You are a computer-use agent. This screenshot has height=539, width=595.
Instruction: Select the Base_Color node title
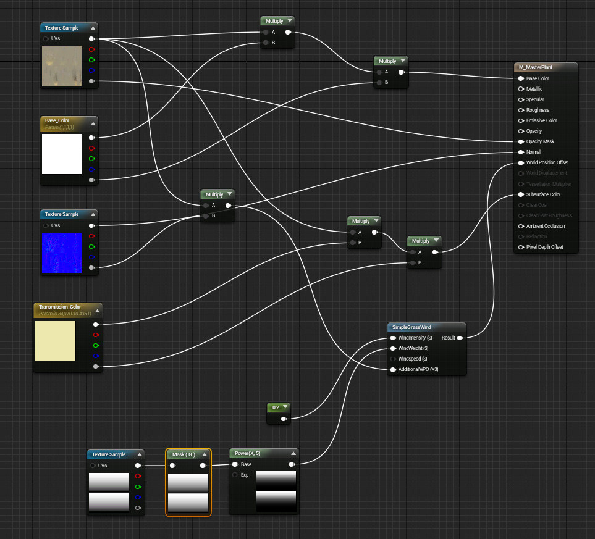[57, 120]
